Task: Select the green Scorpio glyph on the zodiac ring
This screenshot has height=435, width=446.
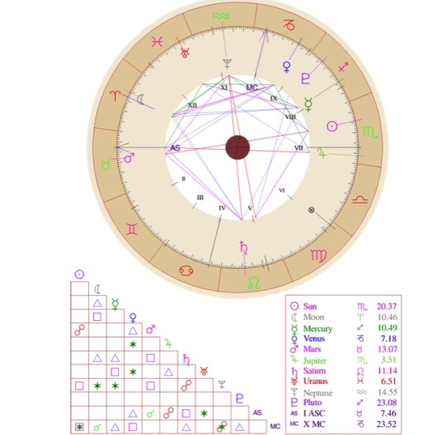Action: pyautogui.click(x=370, y=132)
